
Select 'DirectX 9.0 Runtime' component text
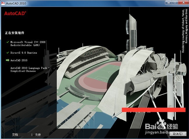[x=24, y=53]
